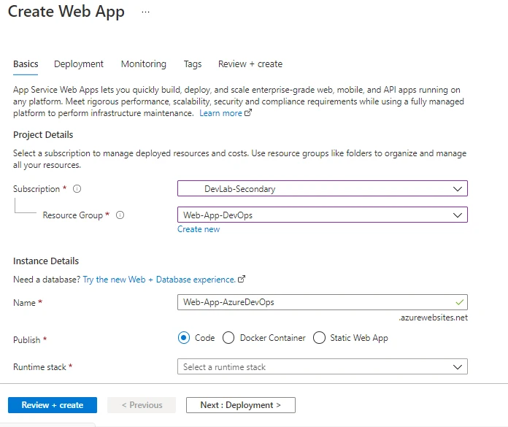Open the ellipsis menu beside Create Web App
508x427 pixels.
tap(145, 12)
